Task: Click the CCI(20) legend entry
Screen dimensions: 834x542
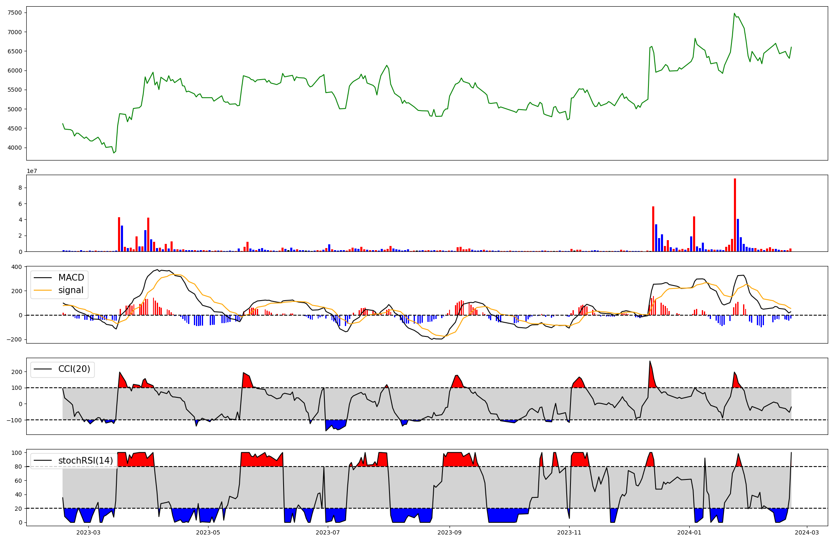Action: [74, 369]
